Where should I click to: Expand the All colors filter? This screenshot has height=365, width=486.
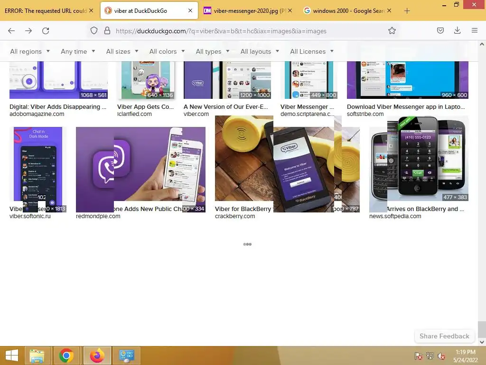(x=167, y=51)
